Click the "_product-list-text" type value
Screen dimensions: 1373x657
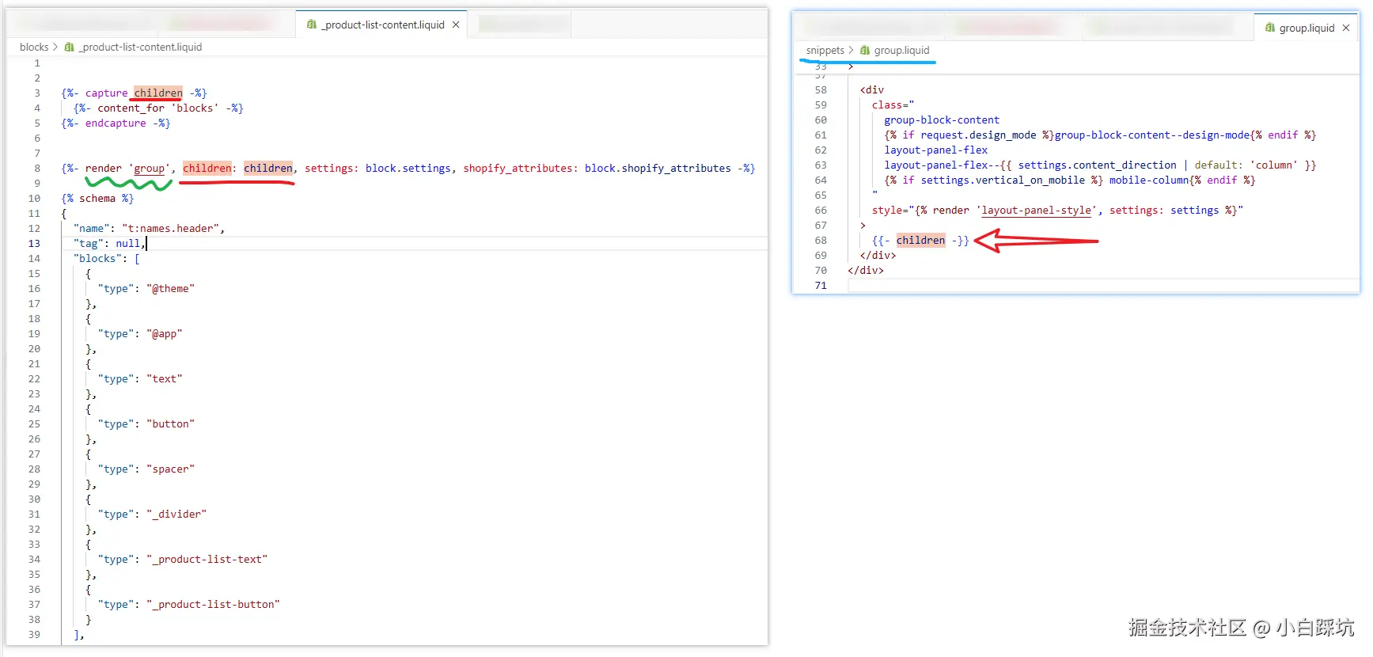coord(207,559)
